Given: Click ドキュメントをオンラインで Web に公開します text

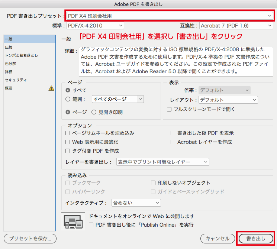Looking at the screenshot, I should (x=141, y=216).
